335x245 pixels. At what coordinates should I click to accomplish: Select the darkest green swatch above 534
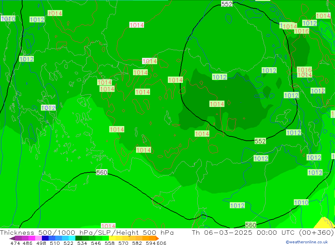tap(79, 238)
